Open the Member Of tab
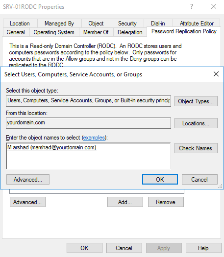Screen dimensions: 224x257 tap(96, 32)
